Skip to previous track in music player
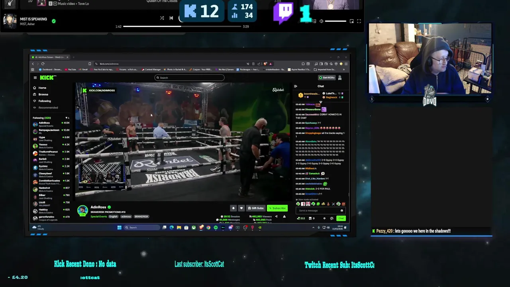Viewport: 510px width, 287px height. pyautogui.click(x=171, y=18)
